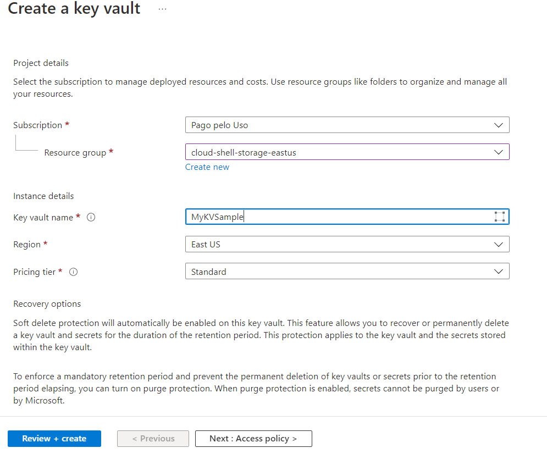Go to Next: Access policy step
This screenshot has height=459, width=547.
(x=253, y=439)
